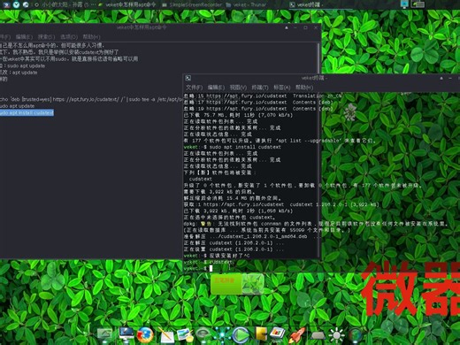
Task: Open the presentation chart dock icon
Action: pos(277,333)
